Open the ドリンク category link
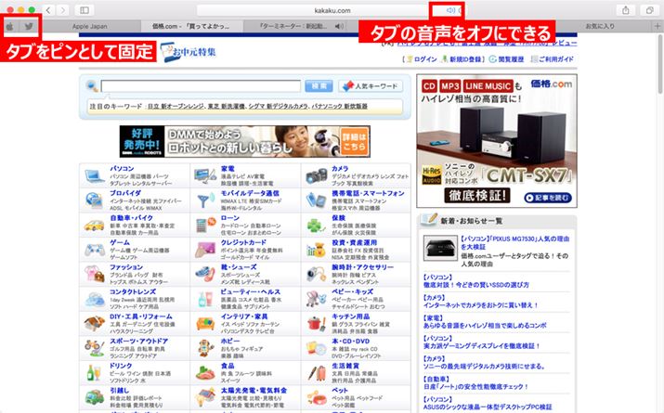The width and height of the screenshot is (664, 413). [121, 366]
